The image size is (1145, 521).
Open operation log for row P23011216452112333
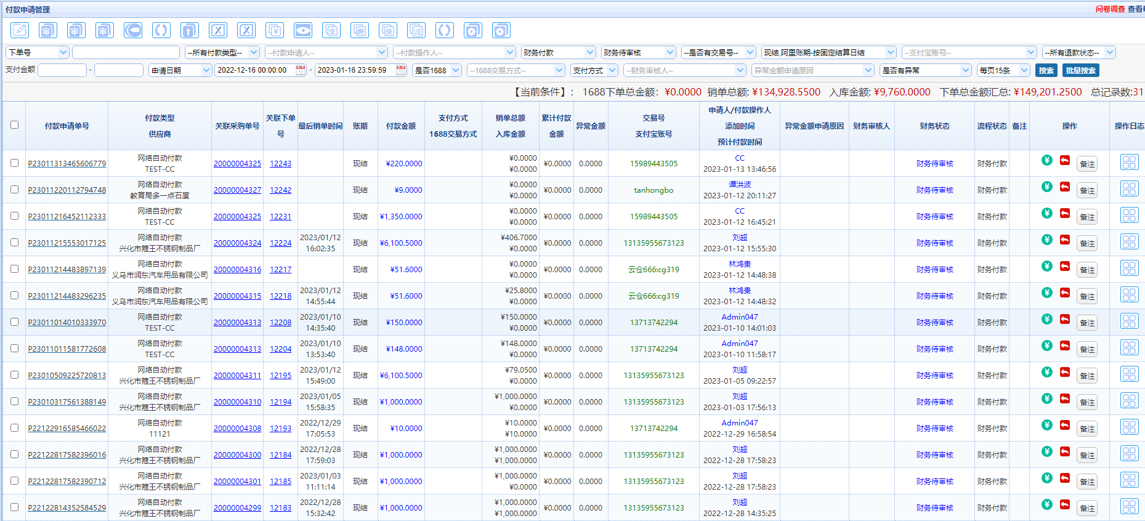[1129, 216]
